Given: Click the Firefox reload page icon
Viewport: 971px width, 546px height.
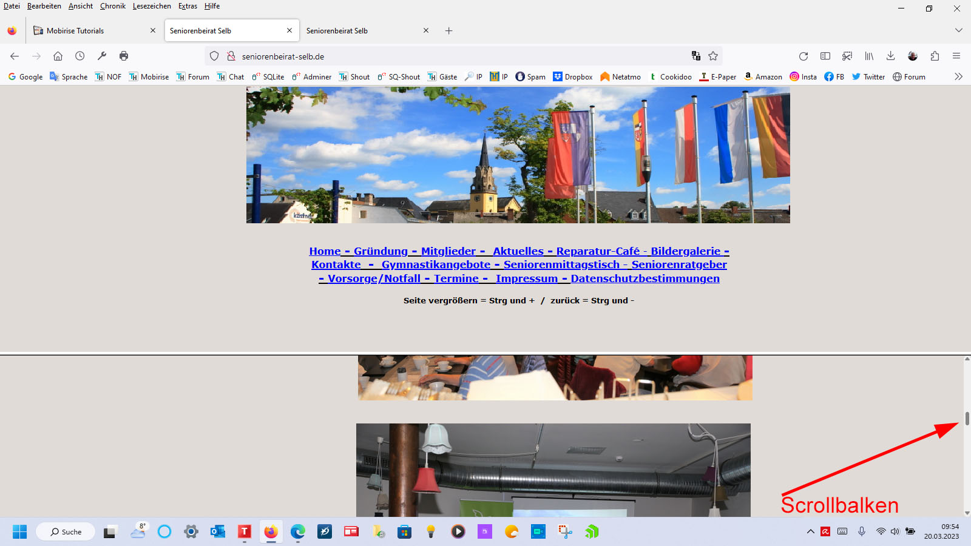Looking at the screenshot, I should point(803,56).
